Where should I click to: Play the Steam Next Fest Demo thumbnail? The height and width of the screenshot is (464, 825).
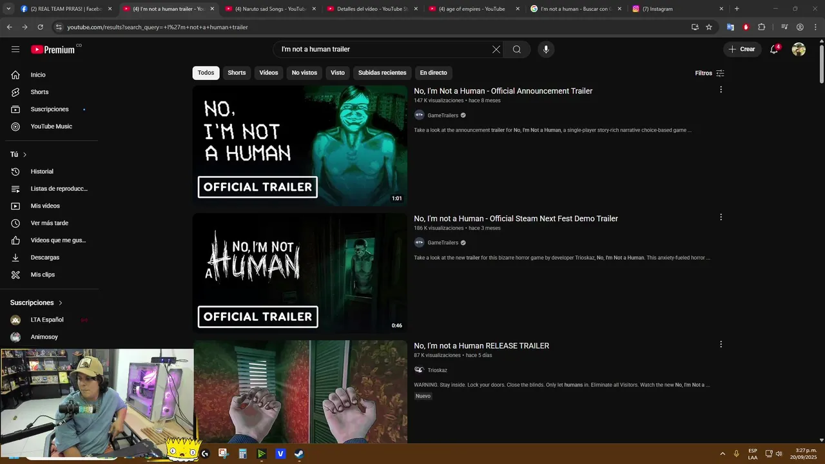click(x=300, y=273)
